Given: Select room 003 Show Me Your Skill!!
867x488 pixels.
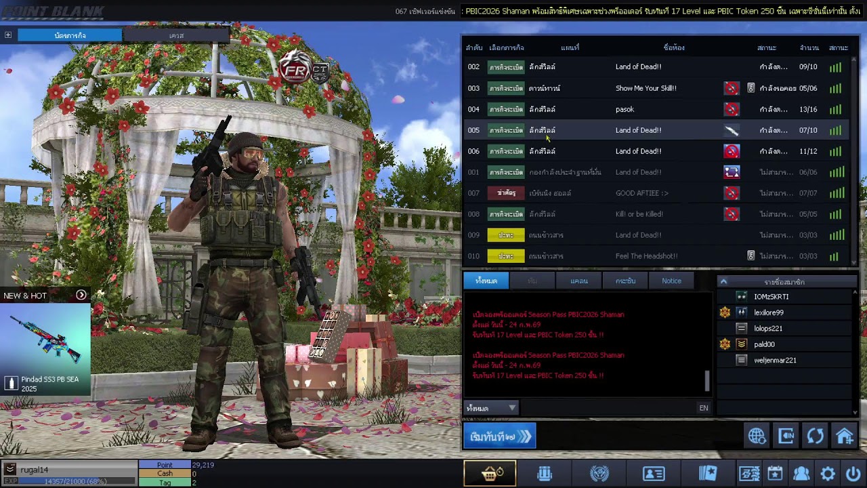Looking at the screenshot, I should pyautogui.click(x=656, y=88).
